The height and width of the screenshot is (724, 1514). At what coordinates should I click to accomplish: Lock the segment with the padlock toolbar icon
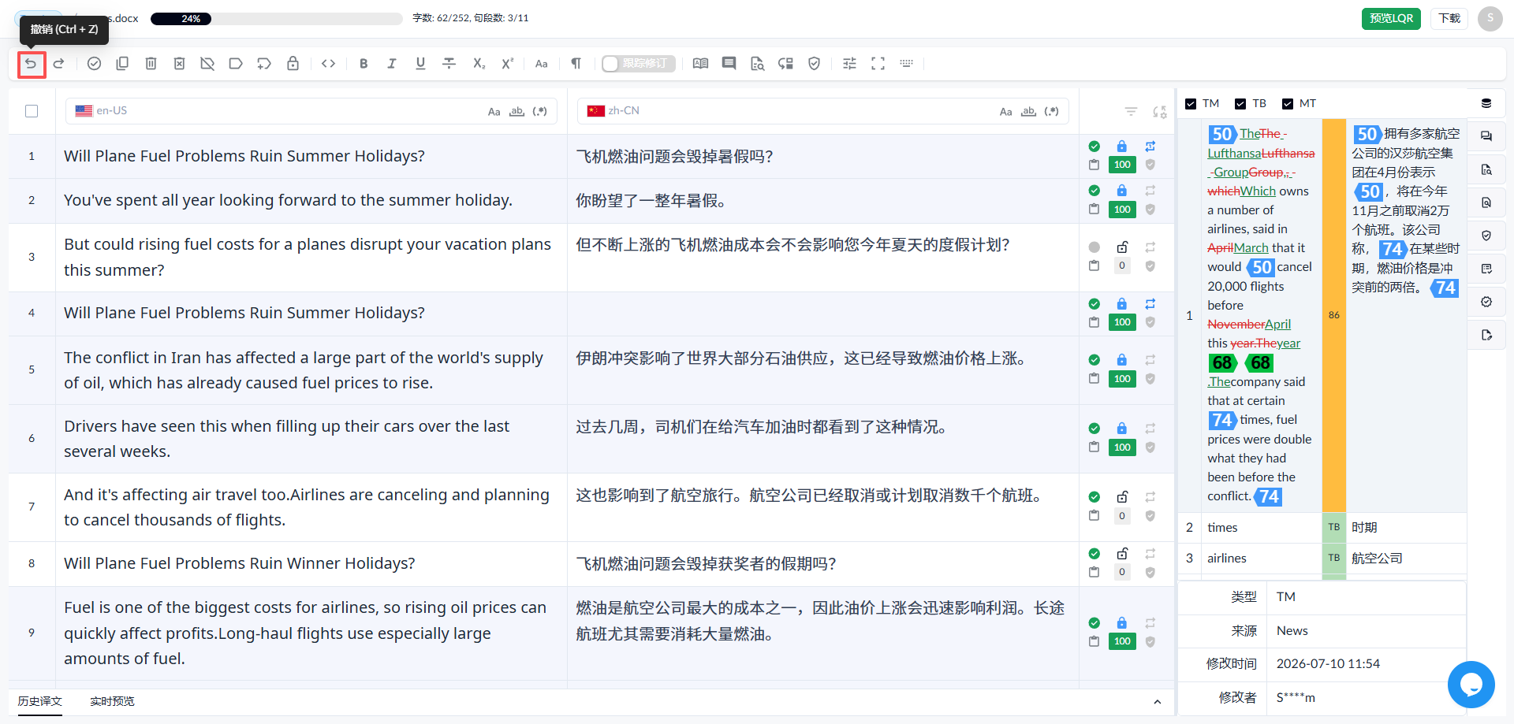coord(293,64)
